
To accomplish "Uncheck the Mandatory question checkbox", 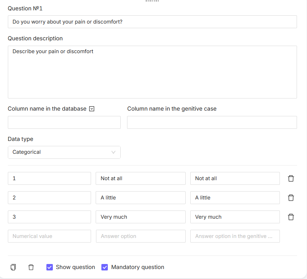I will point(105,267).
